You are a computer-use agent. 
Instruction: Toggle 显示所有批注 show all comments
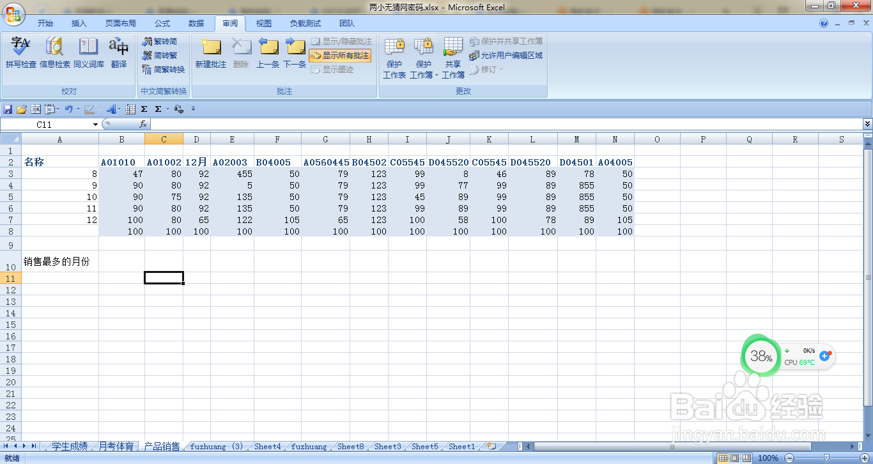point(340,56)
